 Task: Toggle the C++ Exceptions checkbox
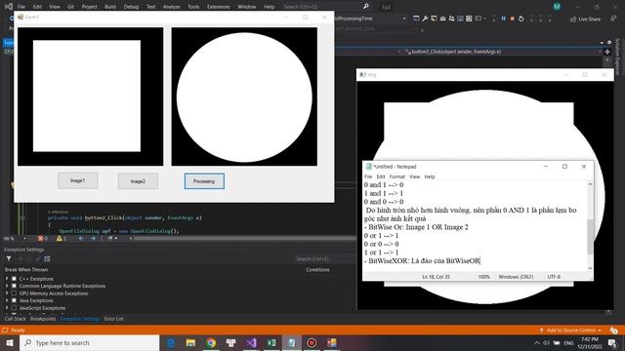tap(14, 279)
